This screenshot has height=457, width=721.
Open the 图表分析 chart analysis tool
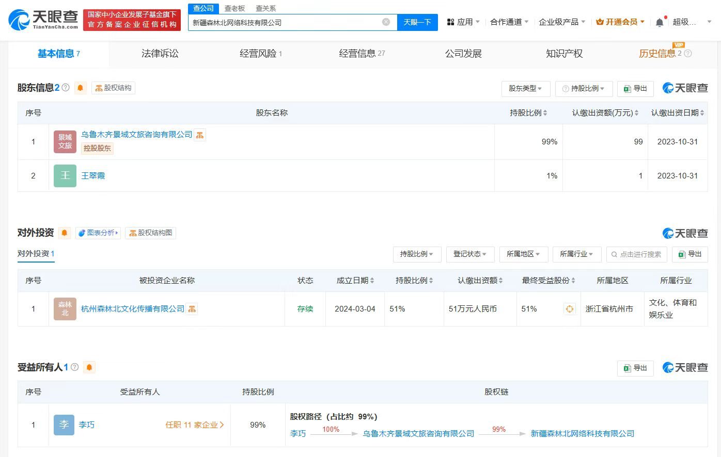point(98,233)
